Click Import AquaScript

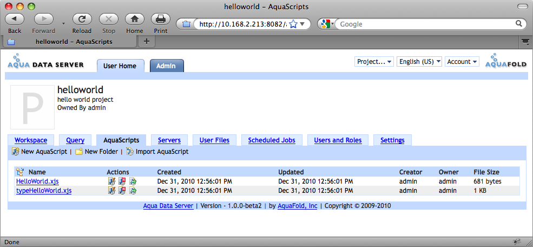click(x=157, y=152)
